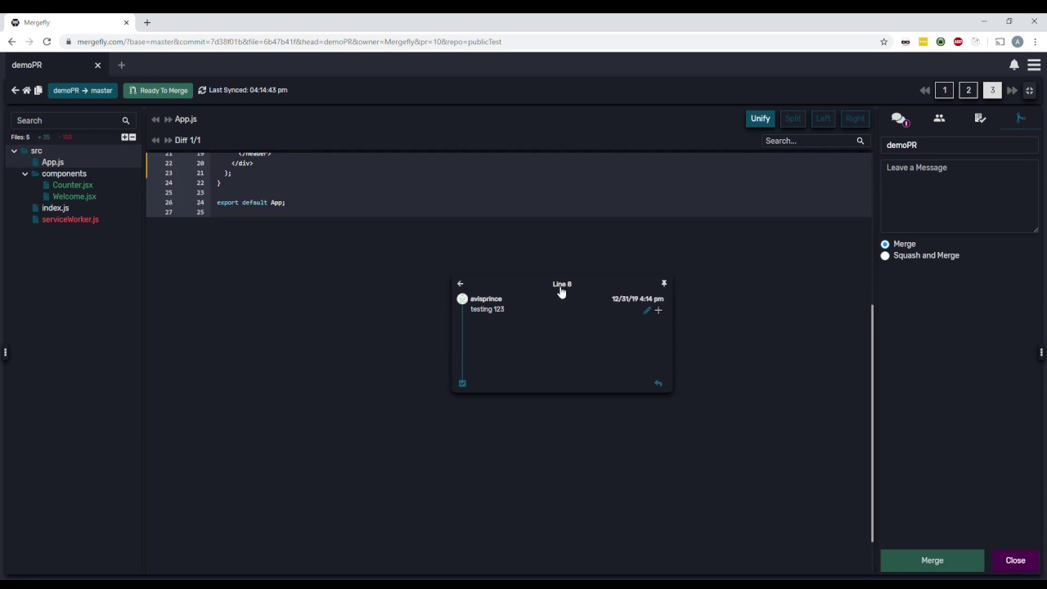Open the comments tab with alert badge
Image resolution: width=1047 pixels, height=589 pixels.
pos(899,119)
